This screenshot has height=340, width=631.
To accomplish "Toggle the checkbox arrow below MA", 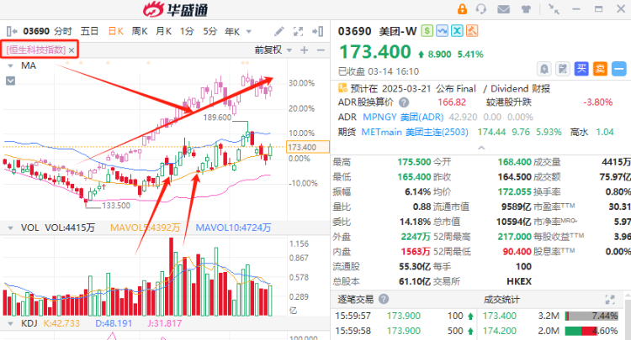I will 10,81.
